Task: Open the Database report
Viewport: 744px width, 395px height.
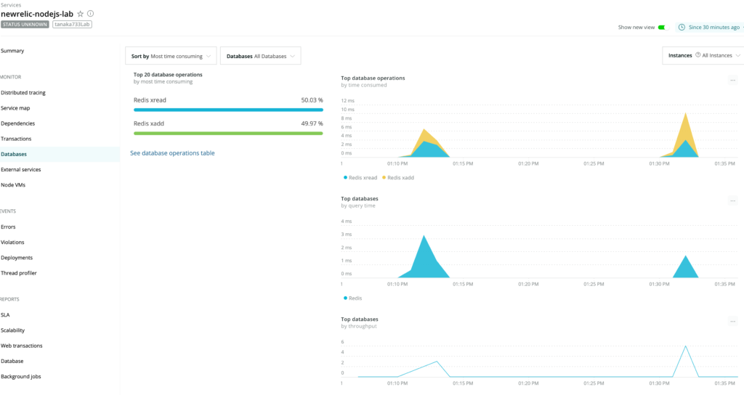Action: pos(12,362)
